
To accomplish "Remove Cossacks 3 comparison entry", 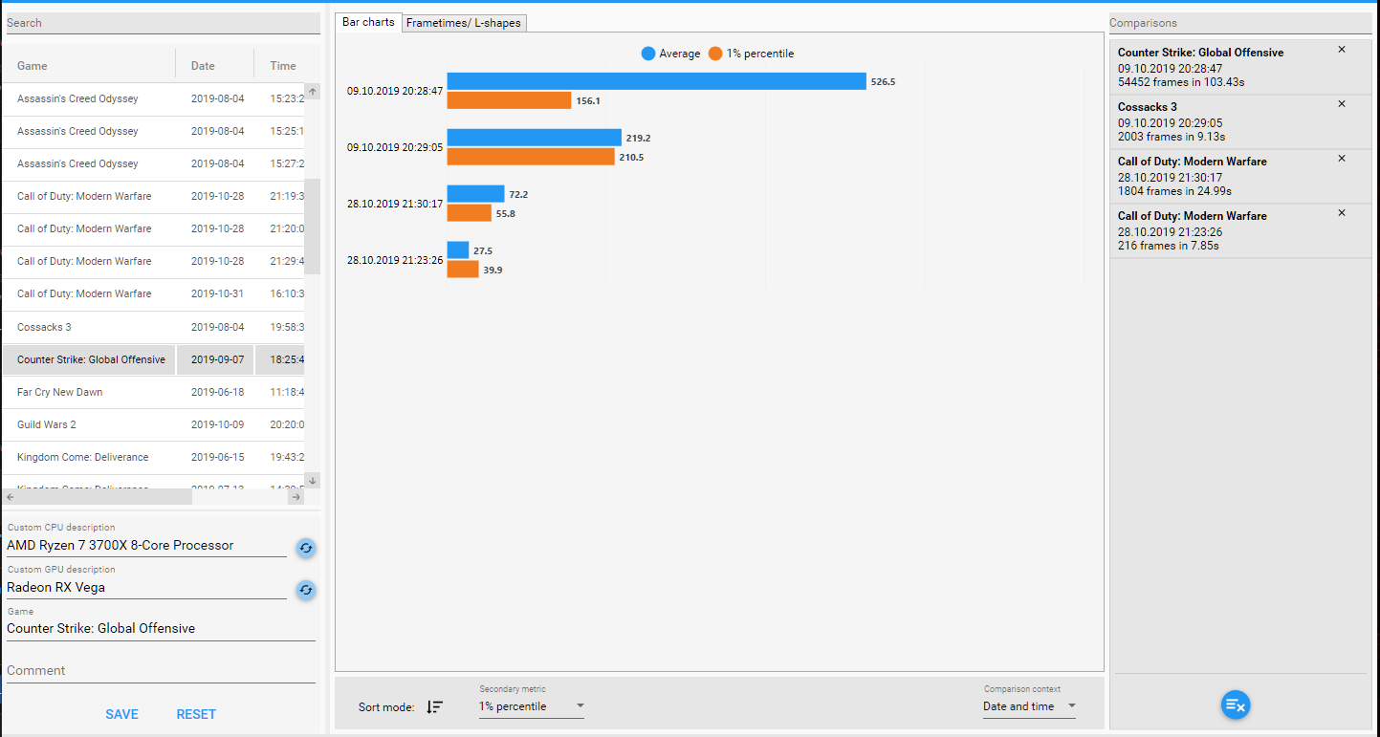I will pyautogui.click(x=1341, y=103).
